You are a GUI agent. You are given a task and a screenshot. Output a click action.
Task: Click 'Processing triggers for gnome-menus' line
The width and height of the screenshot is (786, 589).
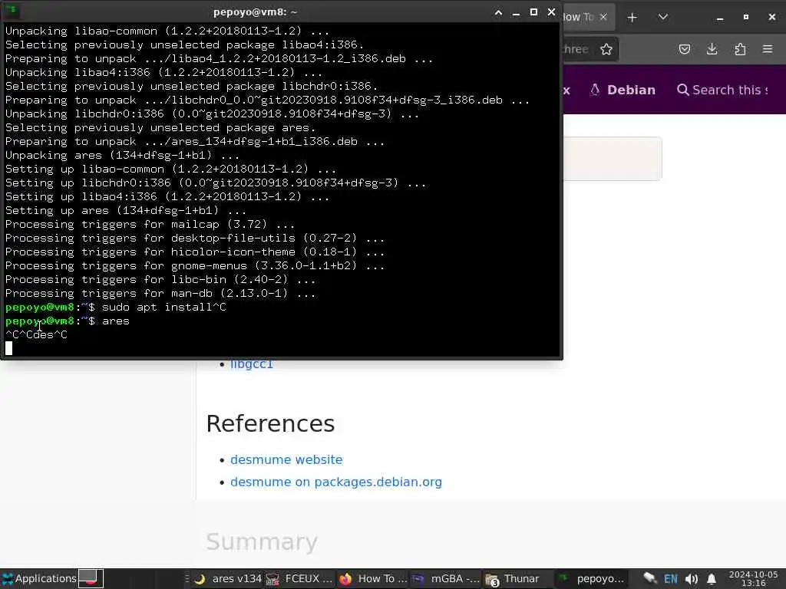(x=194, y=266)
